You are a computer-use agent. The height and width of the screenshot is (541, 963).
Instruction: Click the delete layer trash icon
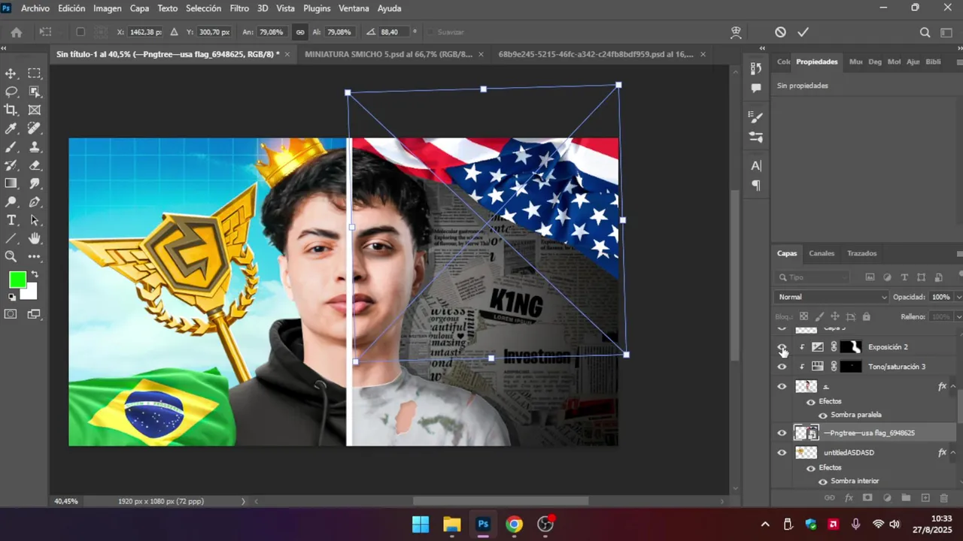[944, 498]
